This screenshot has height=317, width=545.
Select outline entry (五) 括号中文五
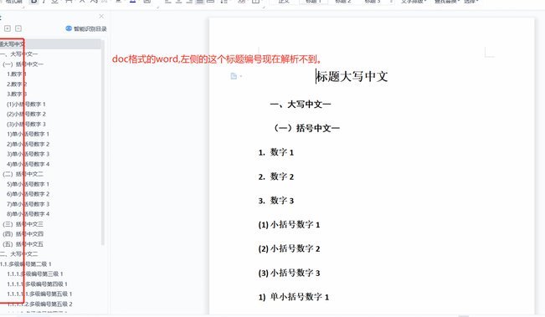[23, 244]
